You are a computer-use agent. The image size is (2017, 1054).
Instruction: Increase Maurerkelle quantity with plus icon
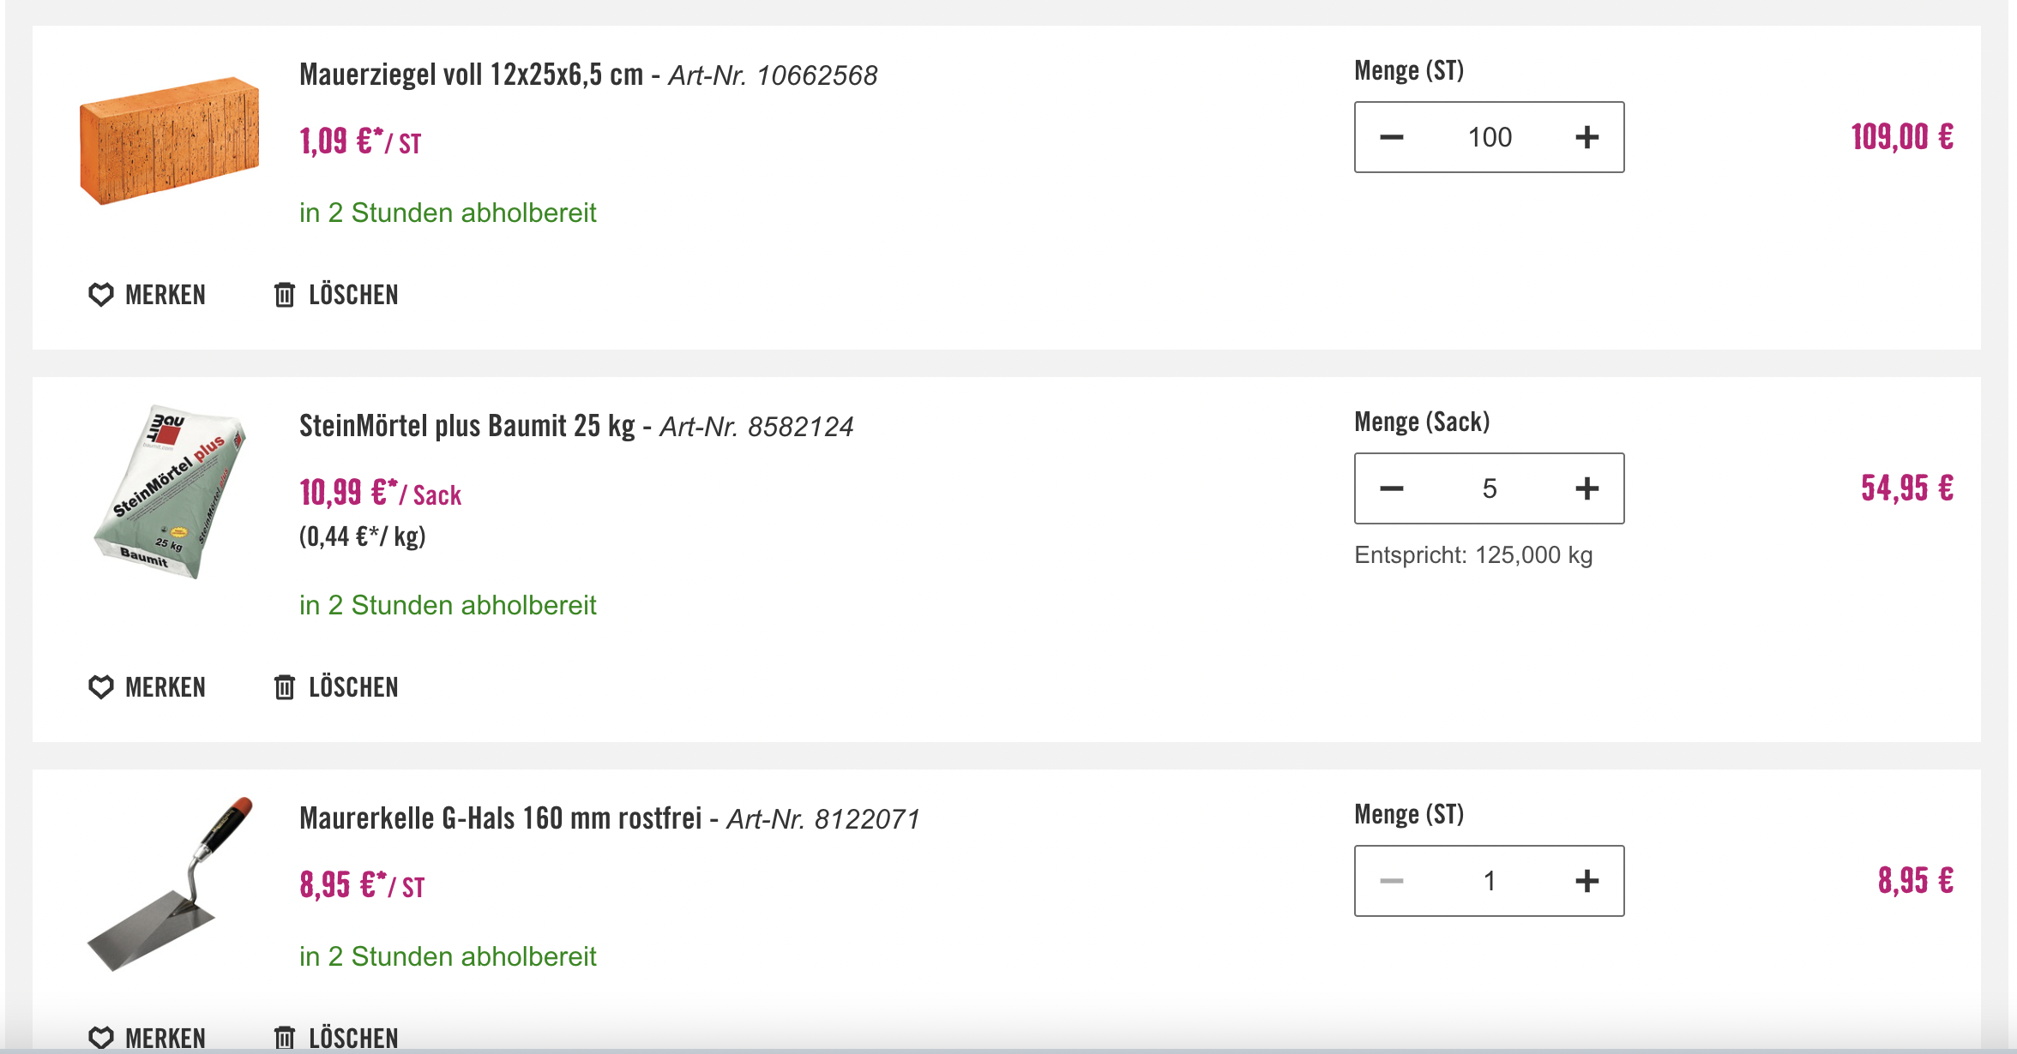click(1587, 881)
